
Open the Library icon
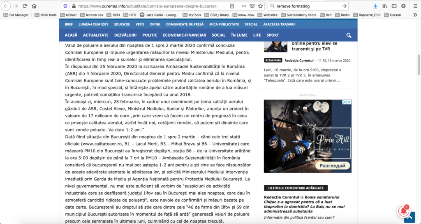point(385,6)
